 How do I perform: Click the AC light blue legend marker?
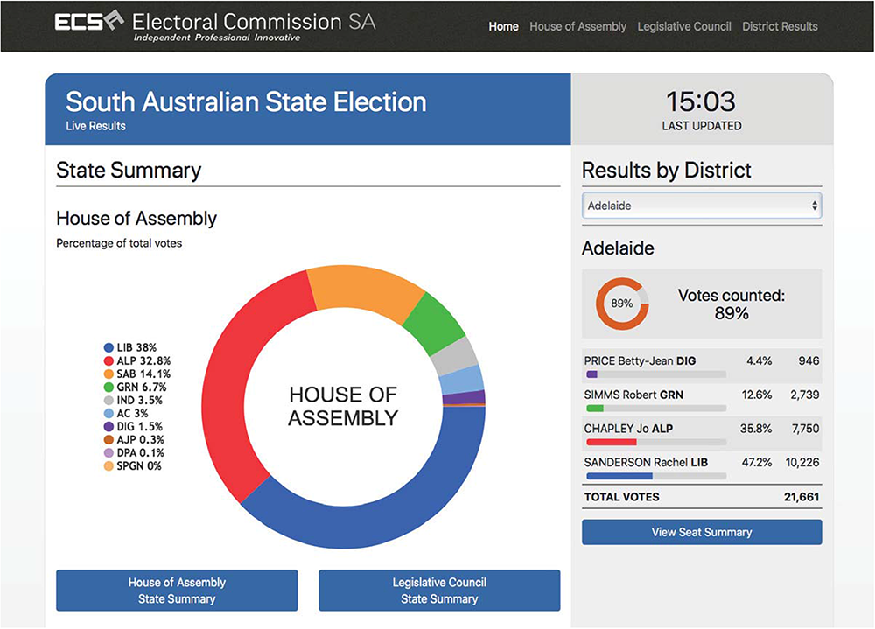108,413
